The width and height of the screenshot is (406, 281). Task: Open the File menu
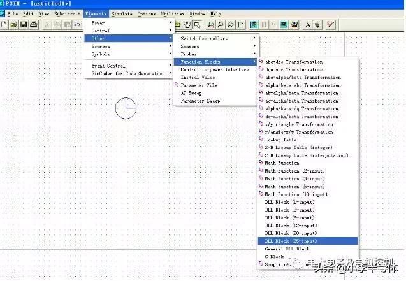pyautogui.click(x=13, y=14)
